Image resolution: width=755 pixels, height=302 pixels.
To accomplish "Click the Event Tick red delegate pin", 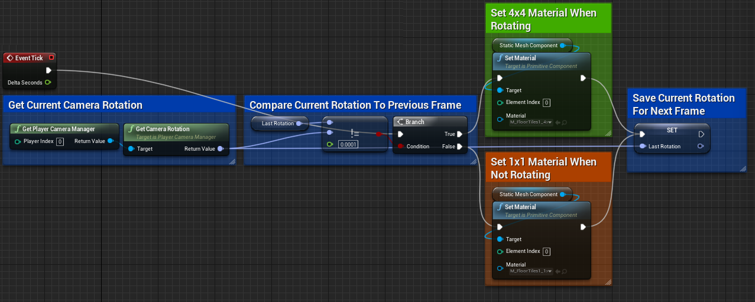I will (x=51, y=58).
